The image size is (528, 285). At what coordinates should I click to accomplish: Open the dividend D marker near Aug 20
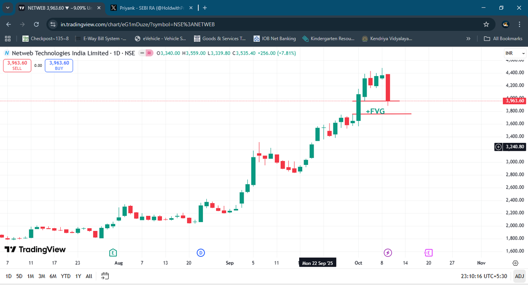[x=201, y=252]
